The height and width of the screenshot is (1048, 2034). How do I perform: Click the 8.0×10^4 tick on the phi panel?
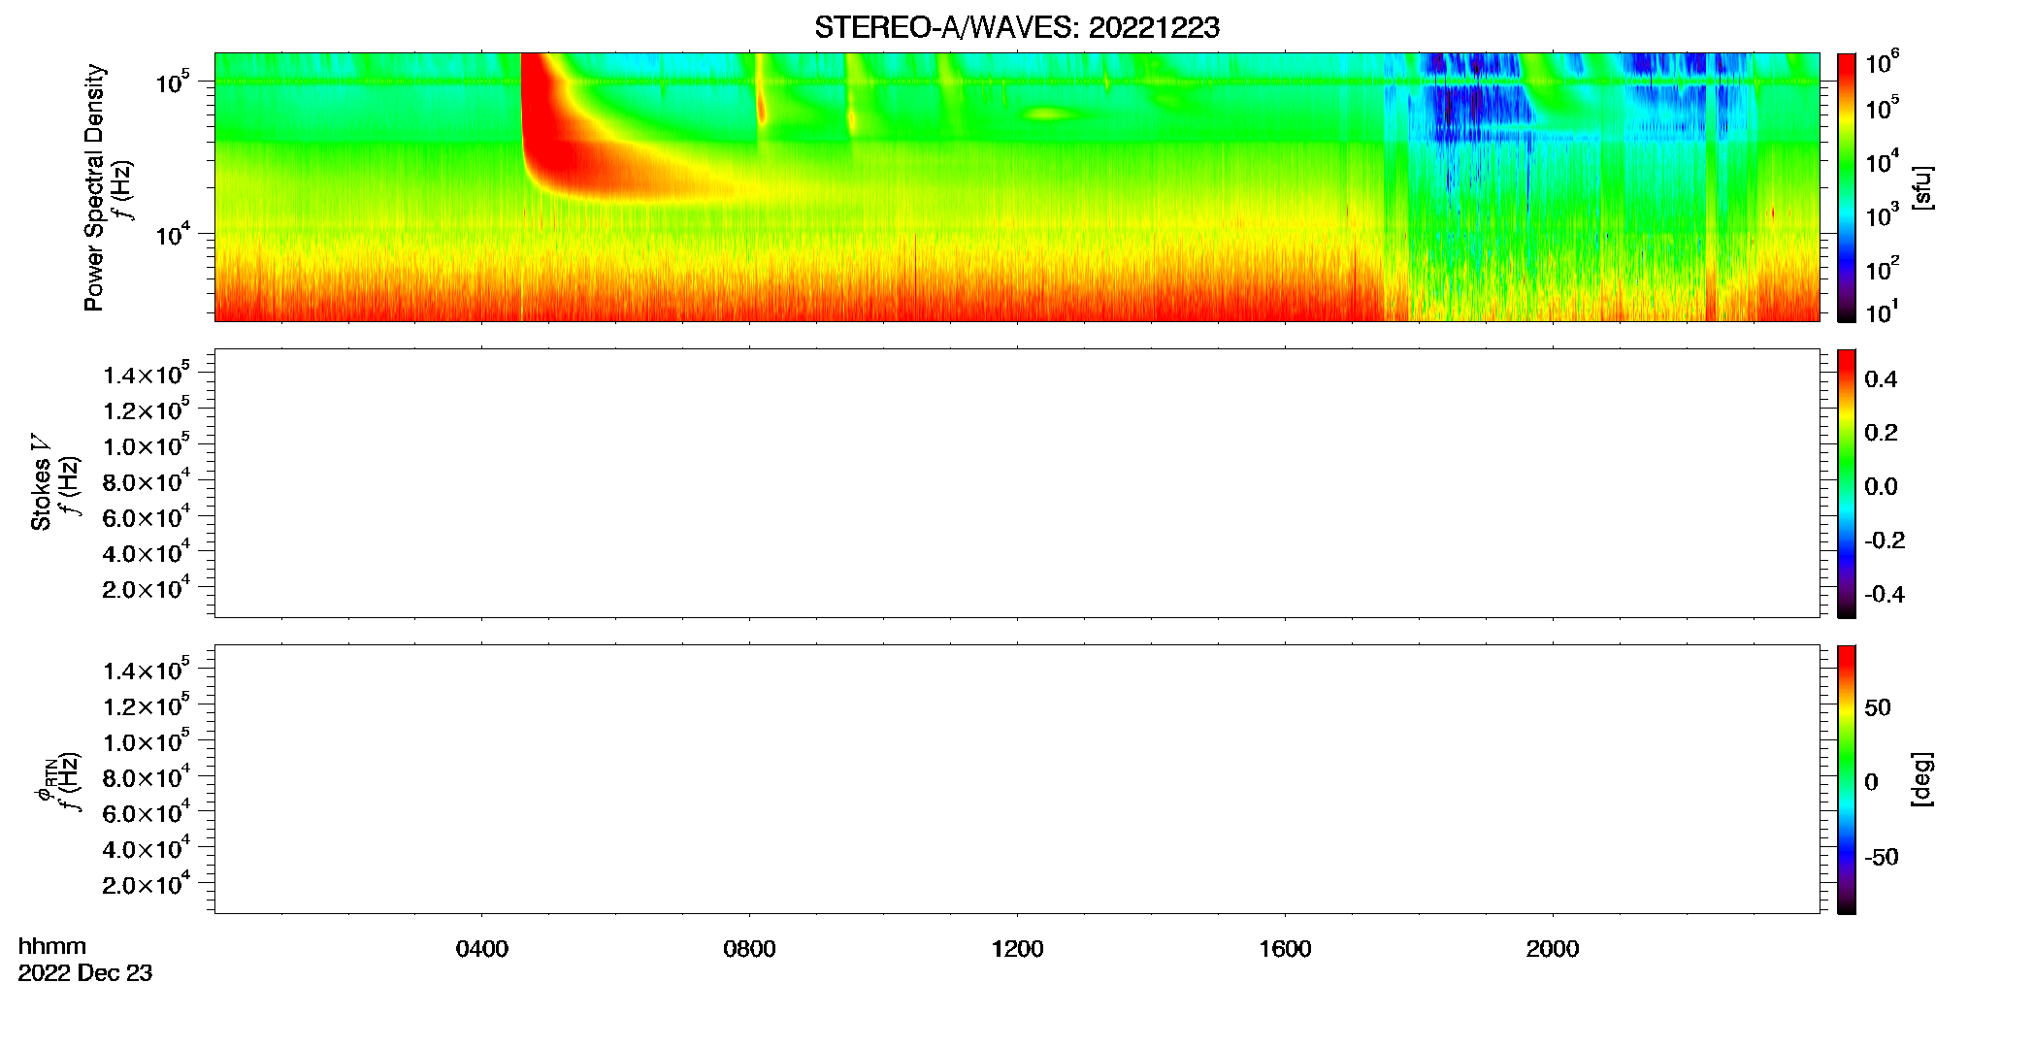coord(147,776)
